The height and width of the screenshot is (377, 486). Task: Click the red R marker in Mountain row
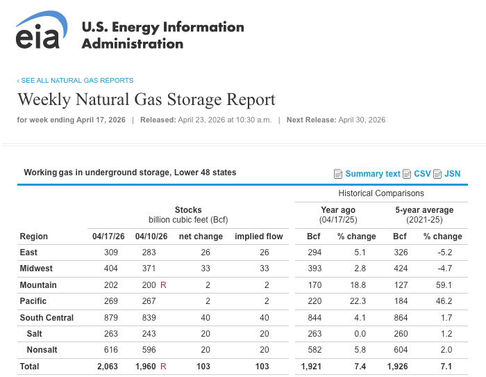[163, 285]
